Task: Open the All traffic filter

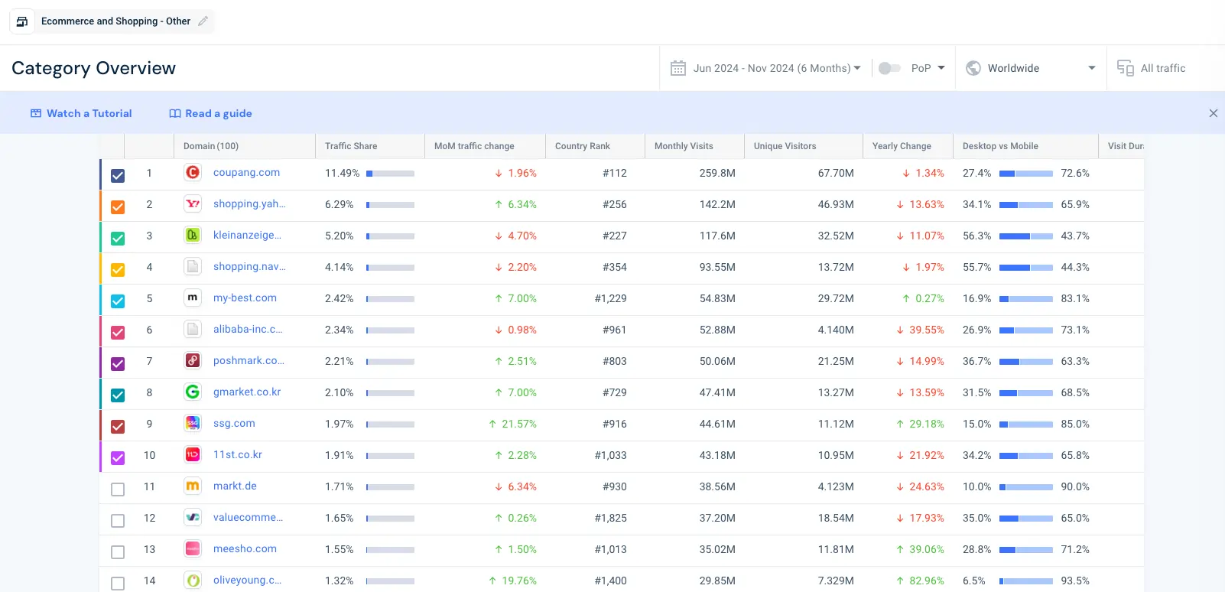Action: [x=1152, y=68]
